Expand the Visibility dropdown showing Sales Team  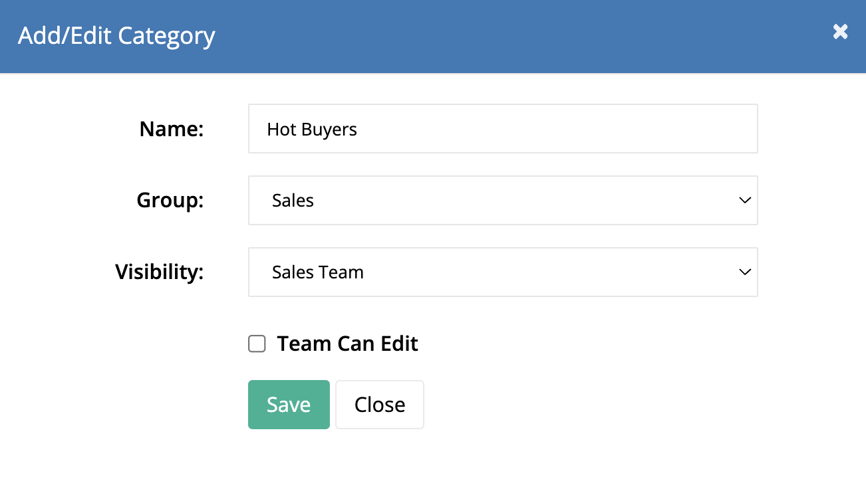tap(502, 272)
